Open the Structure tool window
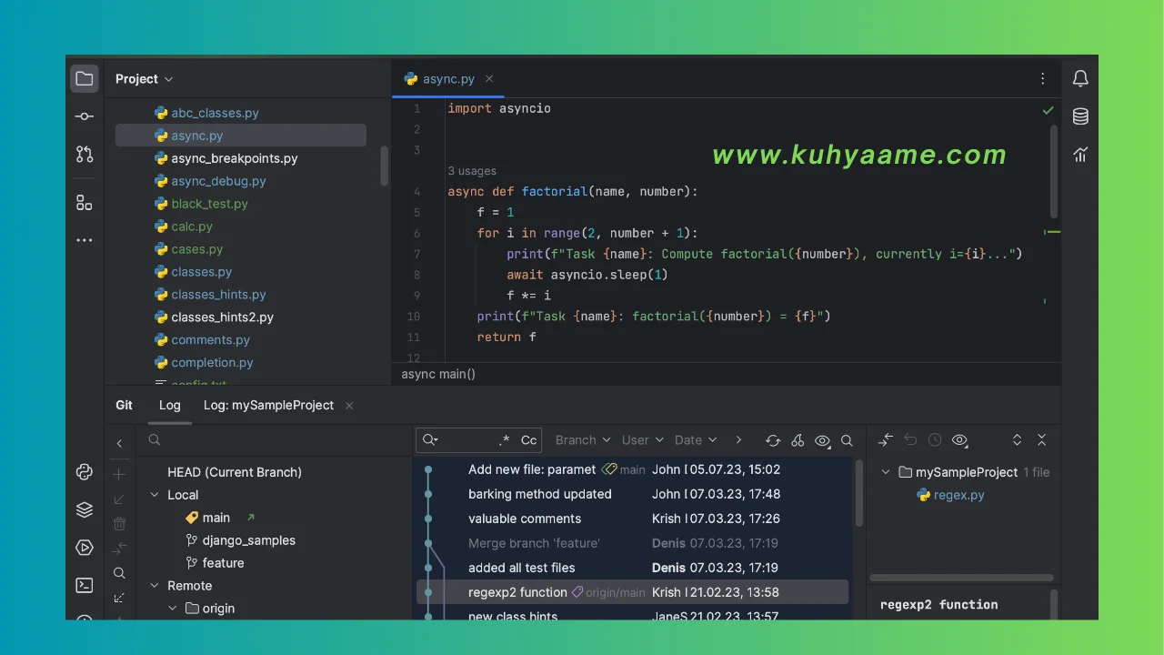1164x655 pixels. 85,202
